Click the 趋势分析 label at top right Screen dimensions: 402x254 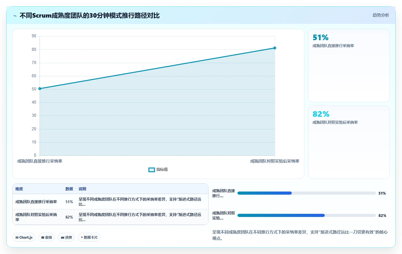(381, 15)
